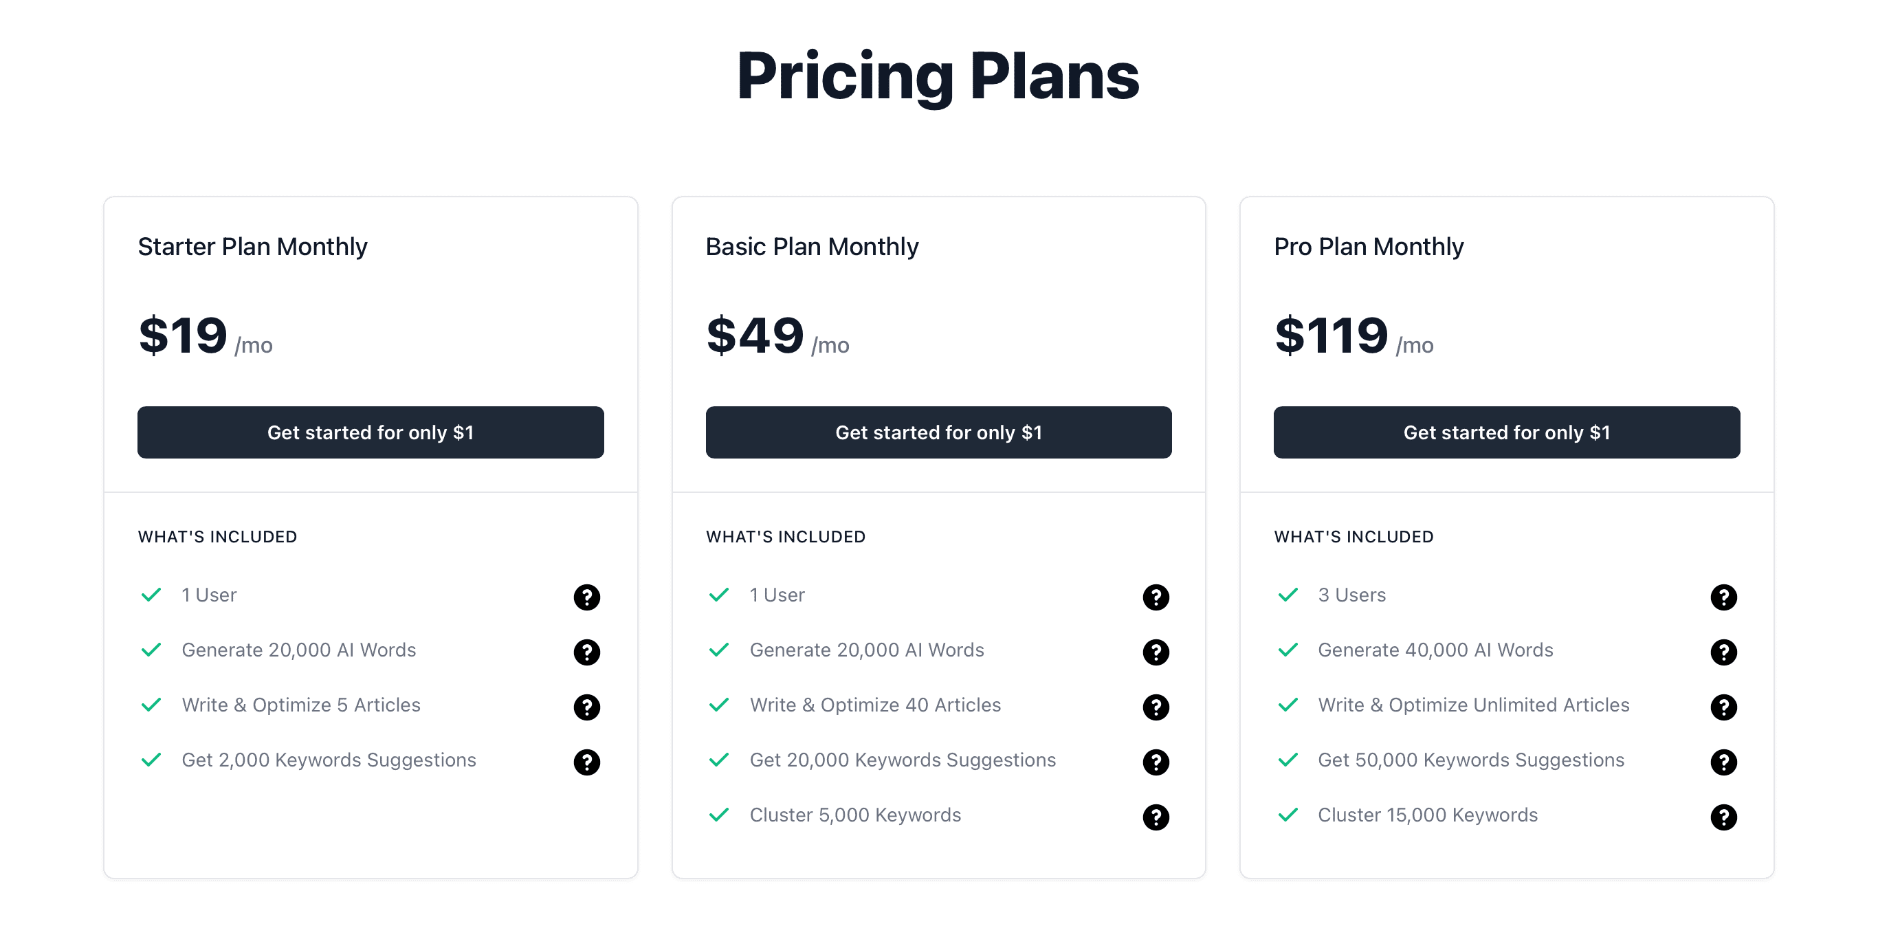This screenshot has height=926, width=1878.
Task: Show info for Write & Optimize 5 Articles
Action: (x=586, y=707)
